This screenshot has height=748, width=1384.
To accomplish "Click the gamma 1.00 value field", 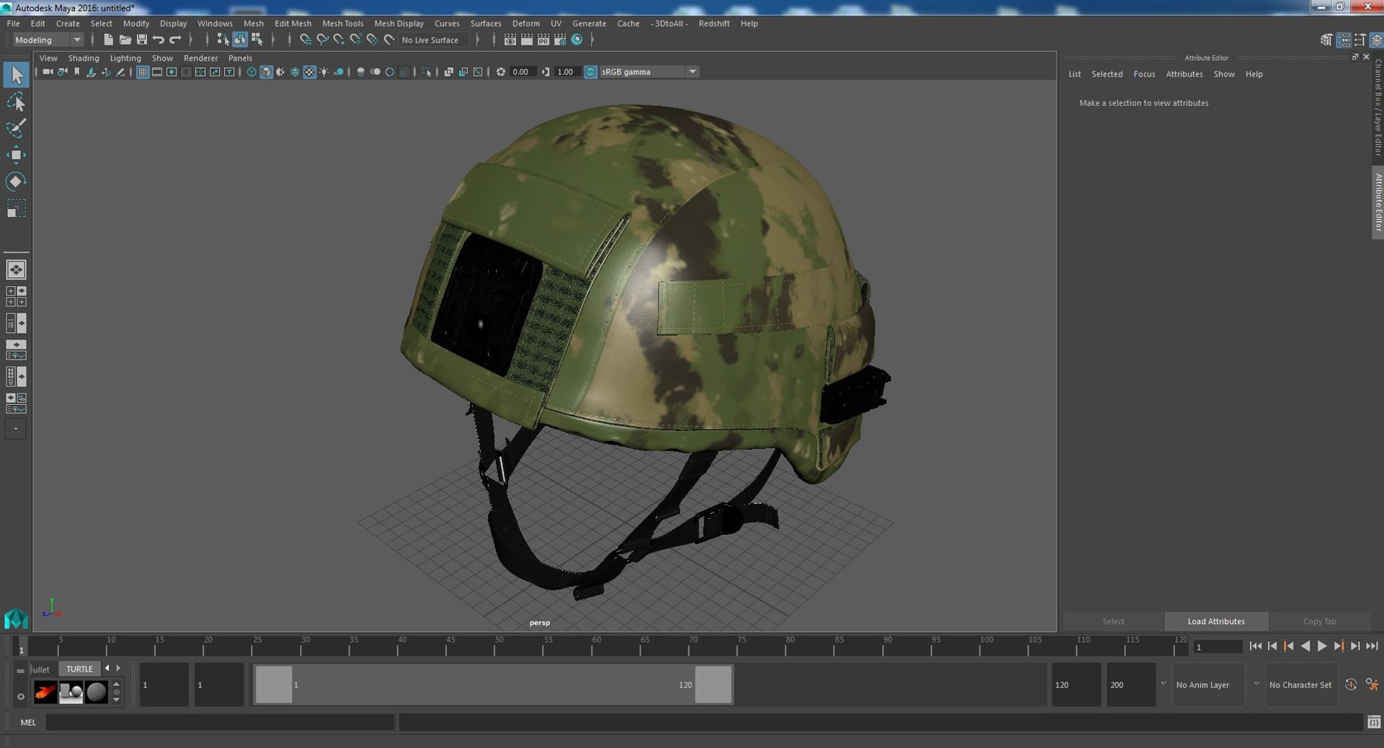I will pyautogui.click(x=566, y=72).
